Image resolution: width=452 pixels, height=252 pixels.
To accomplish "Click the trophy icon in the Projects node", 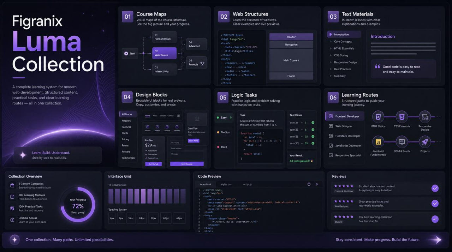I will [x=202, y=64].
